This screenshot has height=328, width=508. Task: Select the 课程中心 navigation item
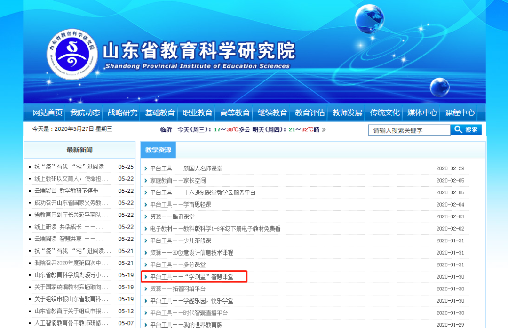(460, 113)
